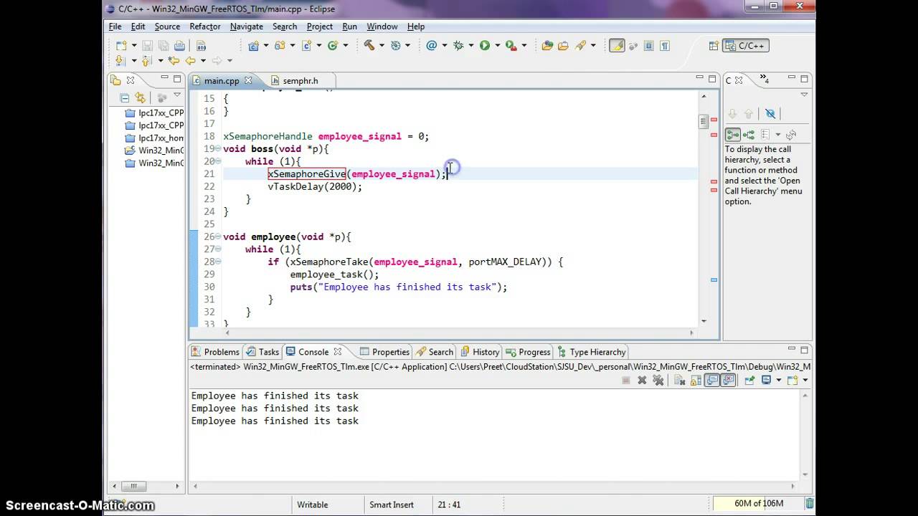The width and height of the screenshot is (918, 516).
Task: Click the Open Type icon
Action: (x=547, y=46)
